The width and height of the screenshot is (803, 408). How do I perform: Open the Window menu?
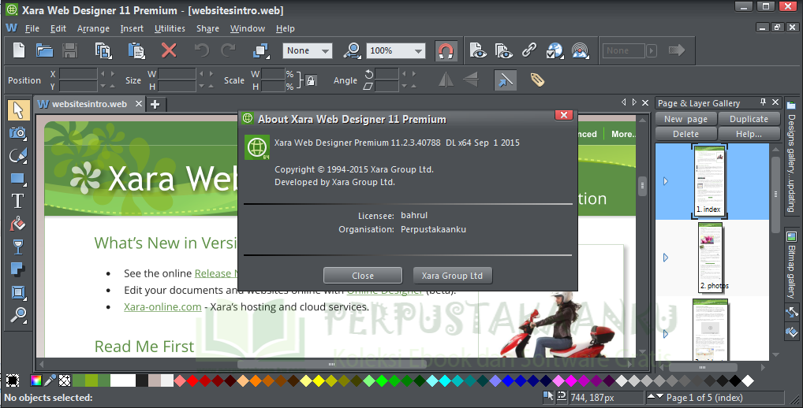248,28
